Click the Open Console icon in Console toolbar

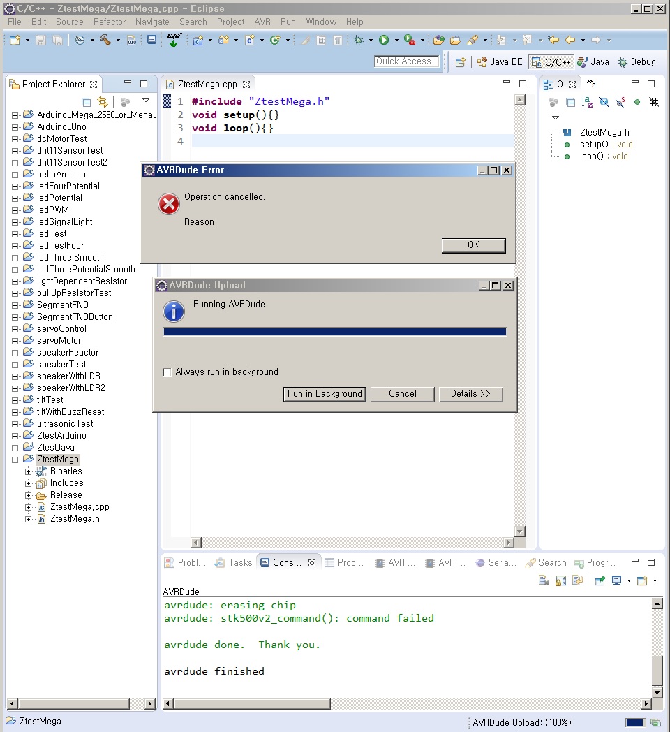tap(643, 580)
